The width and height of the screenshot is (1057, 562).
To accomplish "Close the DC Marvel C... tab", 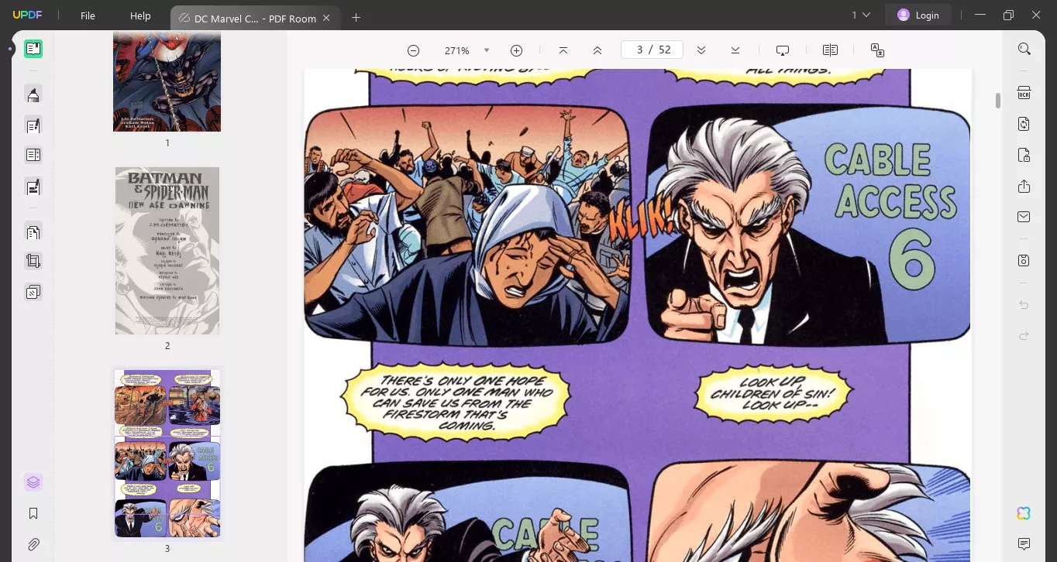I will (x=326, y=18).
